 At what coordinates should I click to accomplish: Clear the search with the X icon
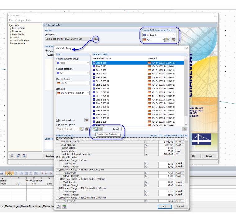[185, 129]
